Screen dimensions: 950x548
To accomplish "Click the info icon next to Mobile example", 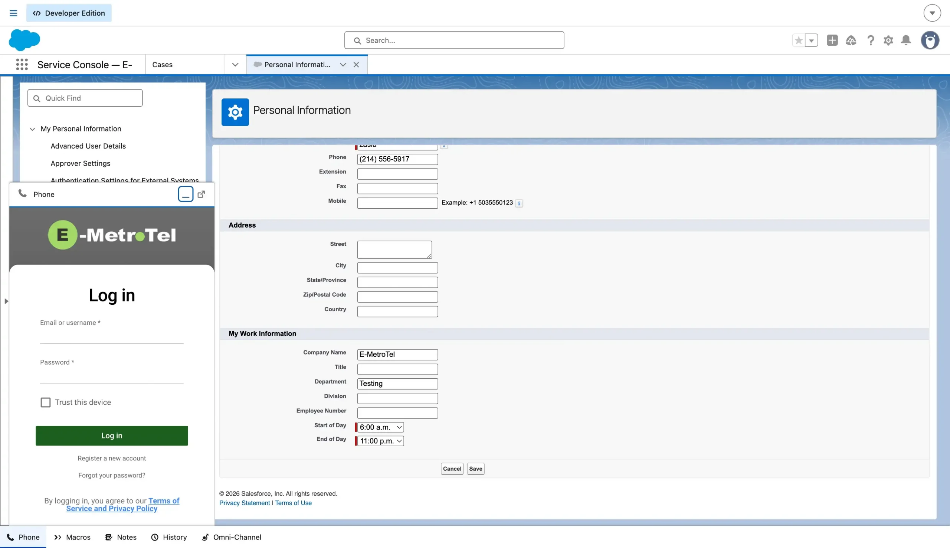I will [519, 203].
